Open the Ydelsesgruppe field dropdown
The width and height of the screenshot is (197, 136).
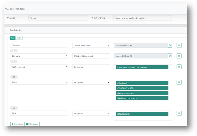(39, 67)
